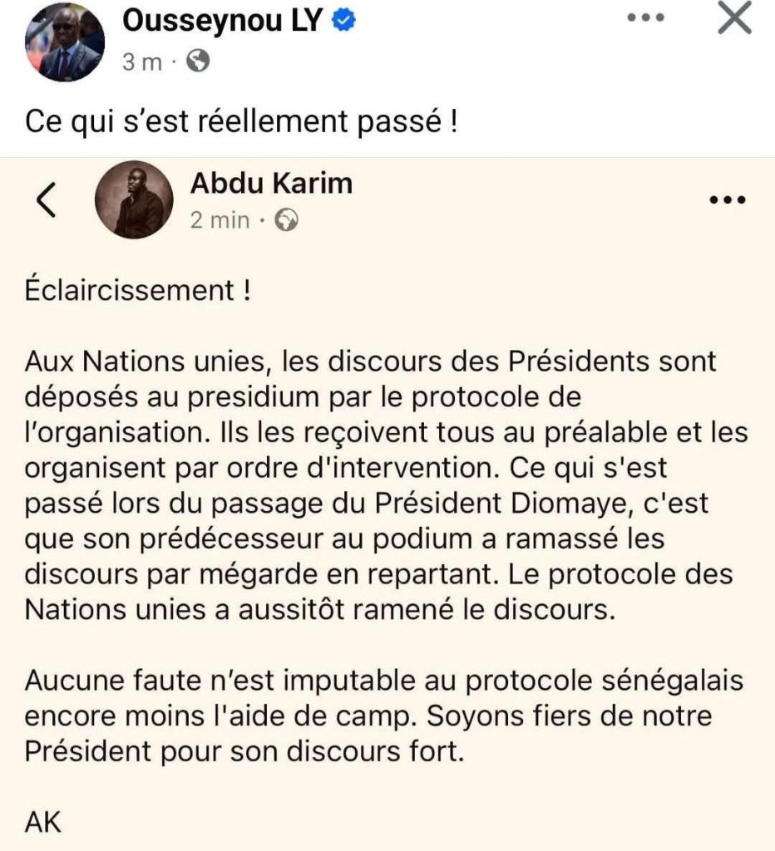Open Abdu Karim's round avatar

pos(135,199)
